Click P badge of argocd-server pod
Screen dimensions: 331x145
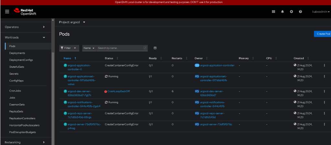[65, 124]
